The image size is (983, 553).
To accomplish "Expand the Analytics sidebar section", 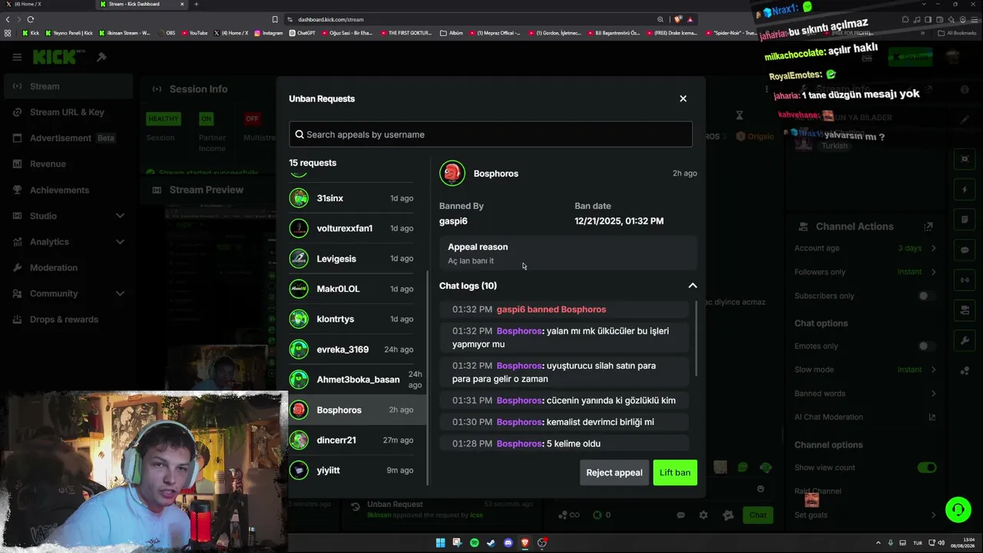I will [120, 242].
